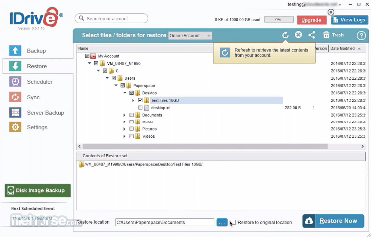Click the Music folder icon
This screenshot has width=371, height=237.
[x=138, y=122]
